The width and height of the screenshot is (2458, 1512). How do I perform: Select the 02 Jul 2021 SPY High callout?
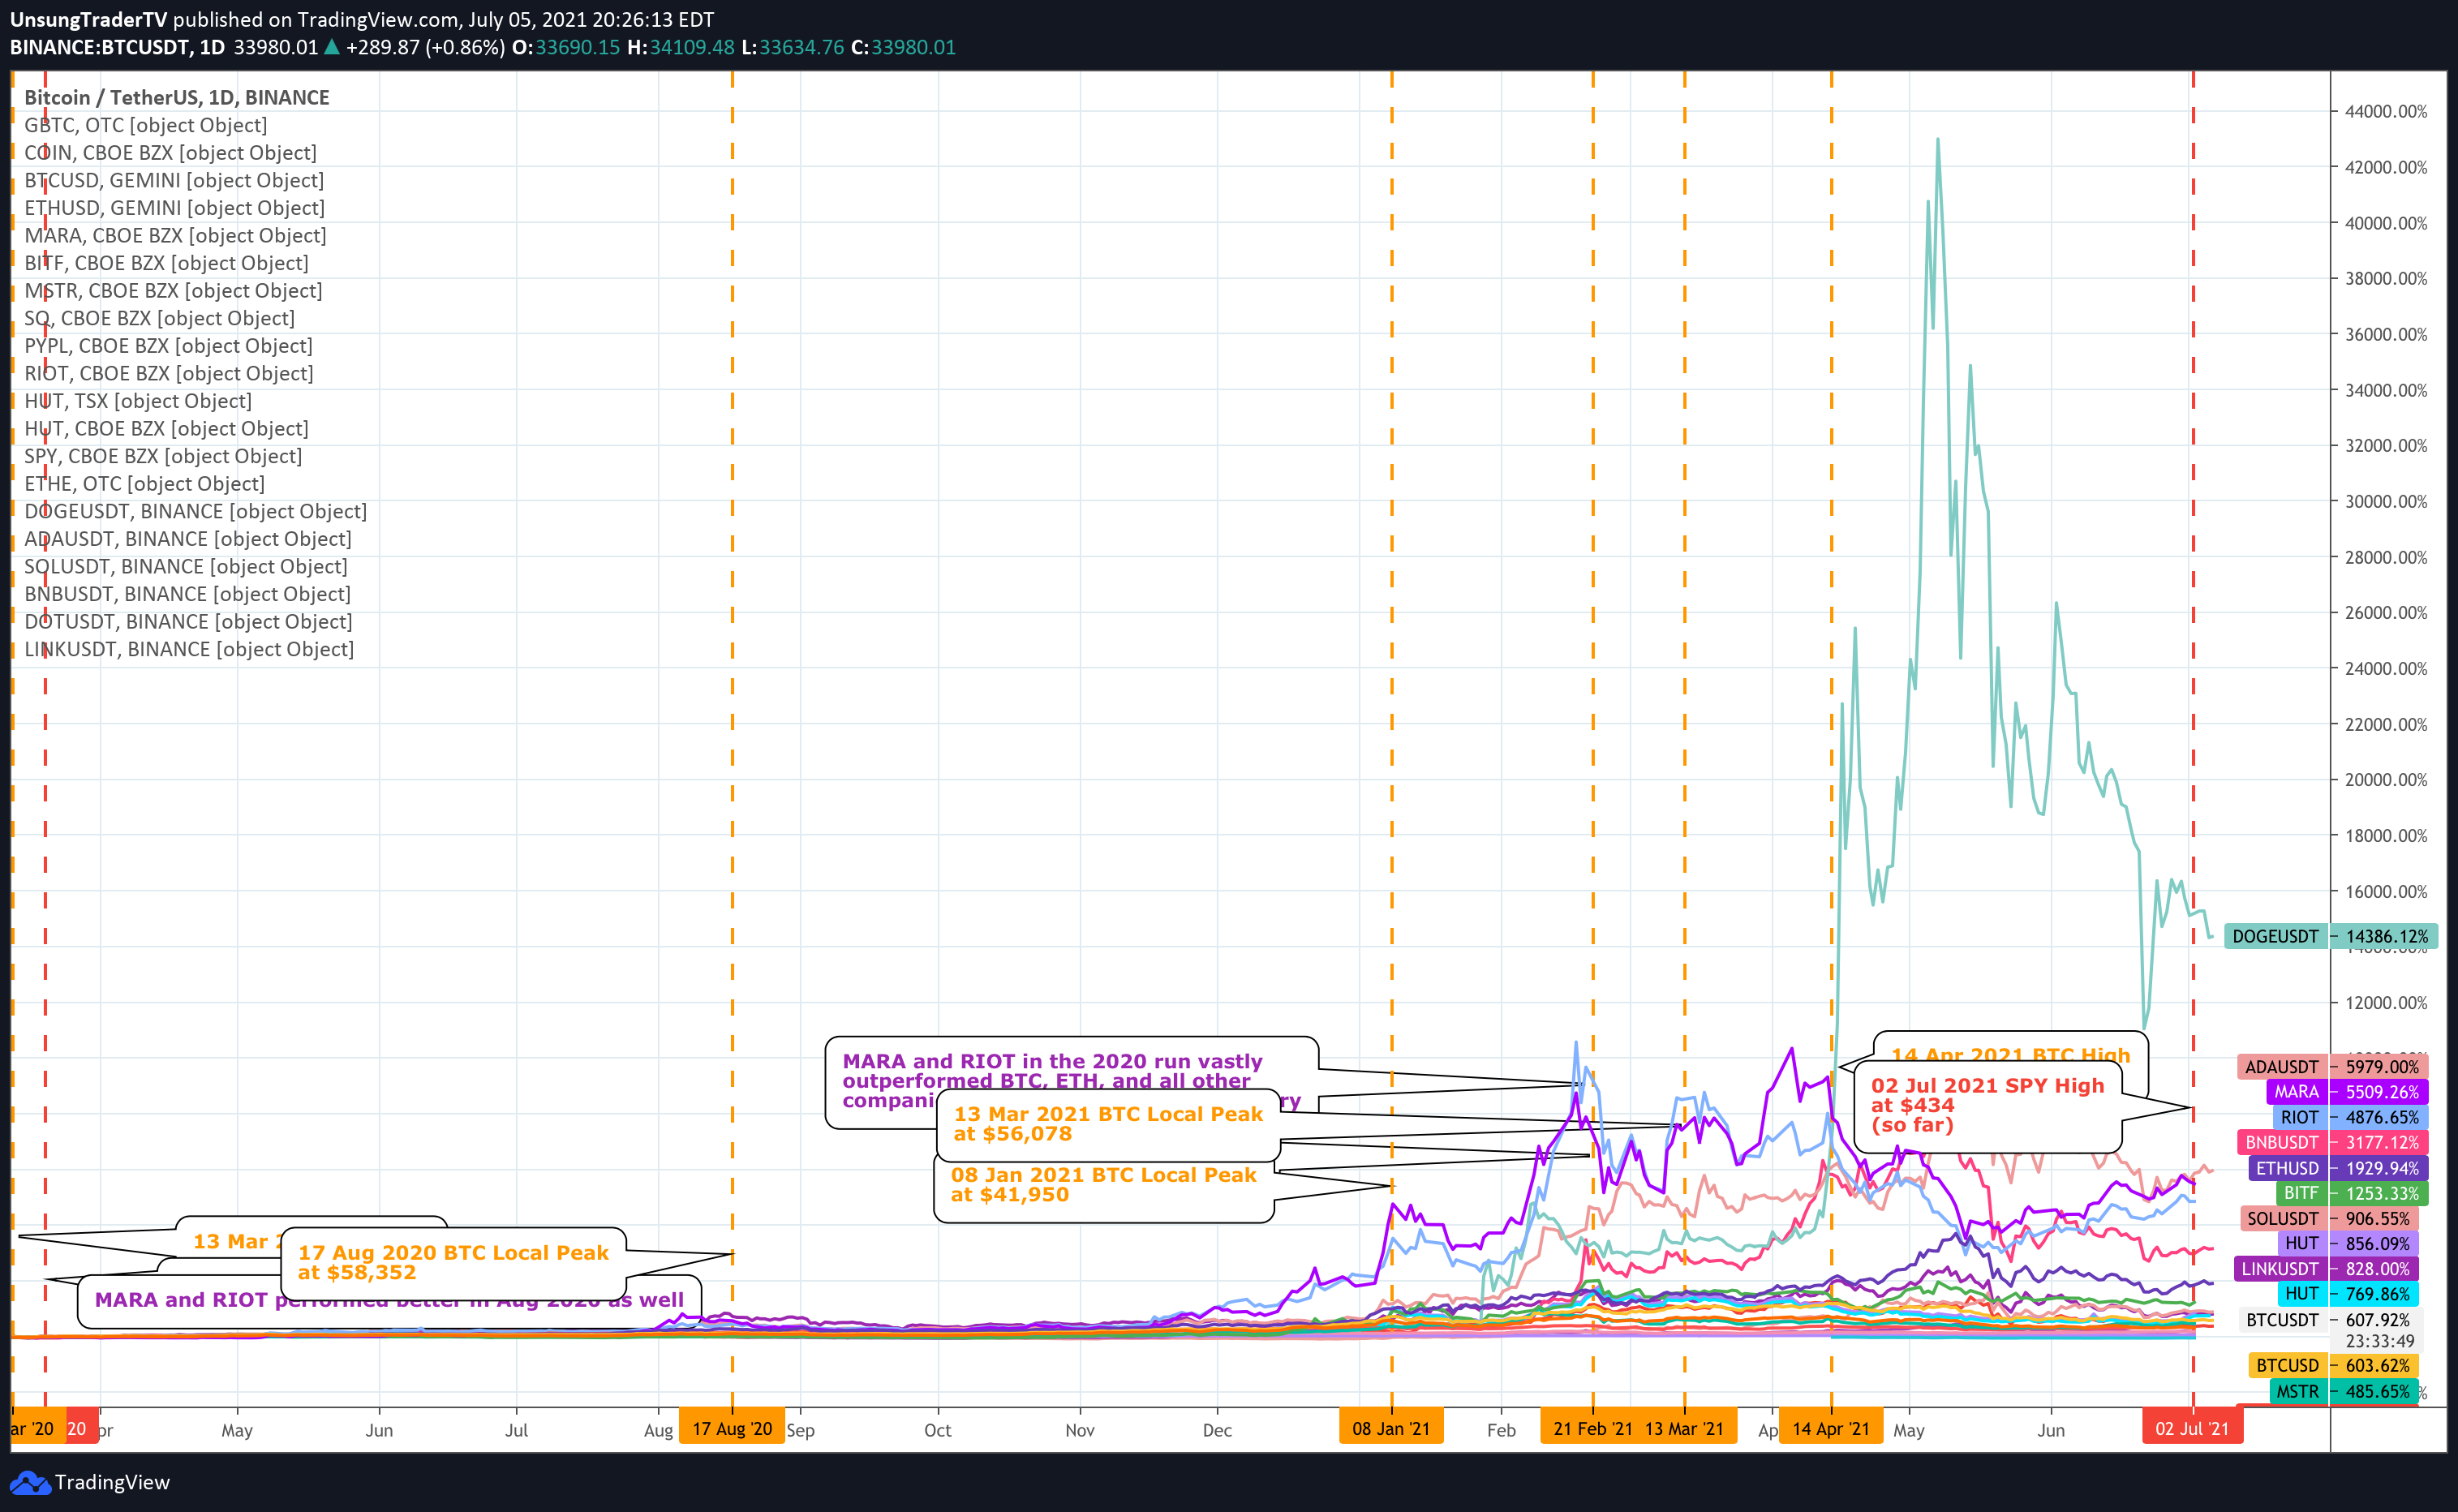point(1988,1106)
